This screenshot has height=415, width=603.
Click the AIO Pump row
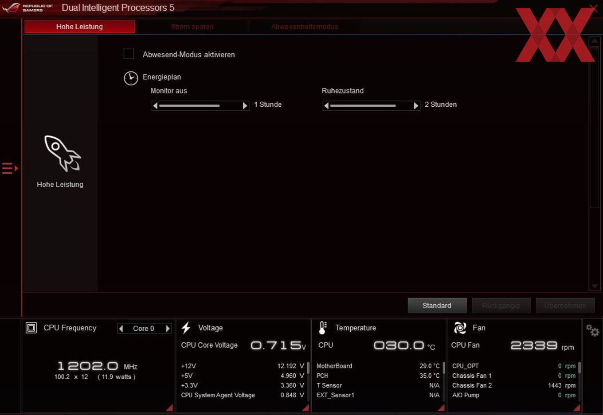tap(514, 395)
